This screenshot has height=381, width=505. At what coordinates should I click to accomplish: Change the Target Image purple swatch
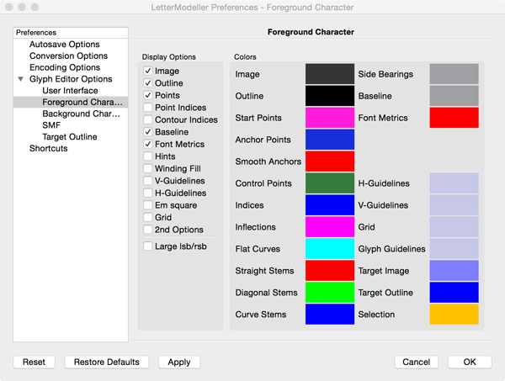pyautogui.click(x=454, y=271)
